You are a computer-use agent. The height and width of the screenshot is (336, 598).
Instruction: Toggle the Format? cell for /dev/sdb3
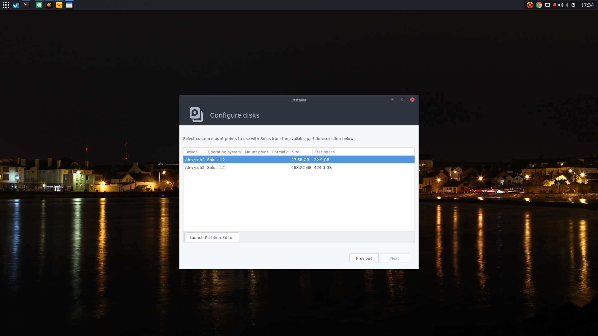[x=280, y=167]
